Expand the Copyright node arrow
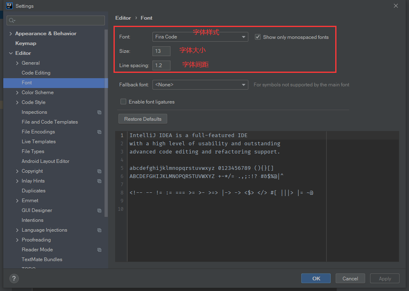 [x=17, y=171]
